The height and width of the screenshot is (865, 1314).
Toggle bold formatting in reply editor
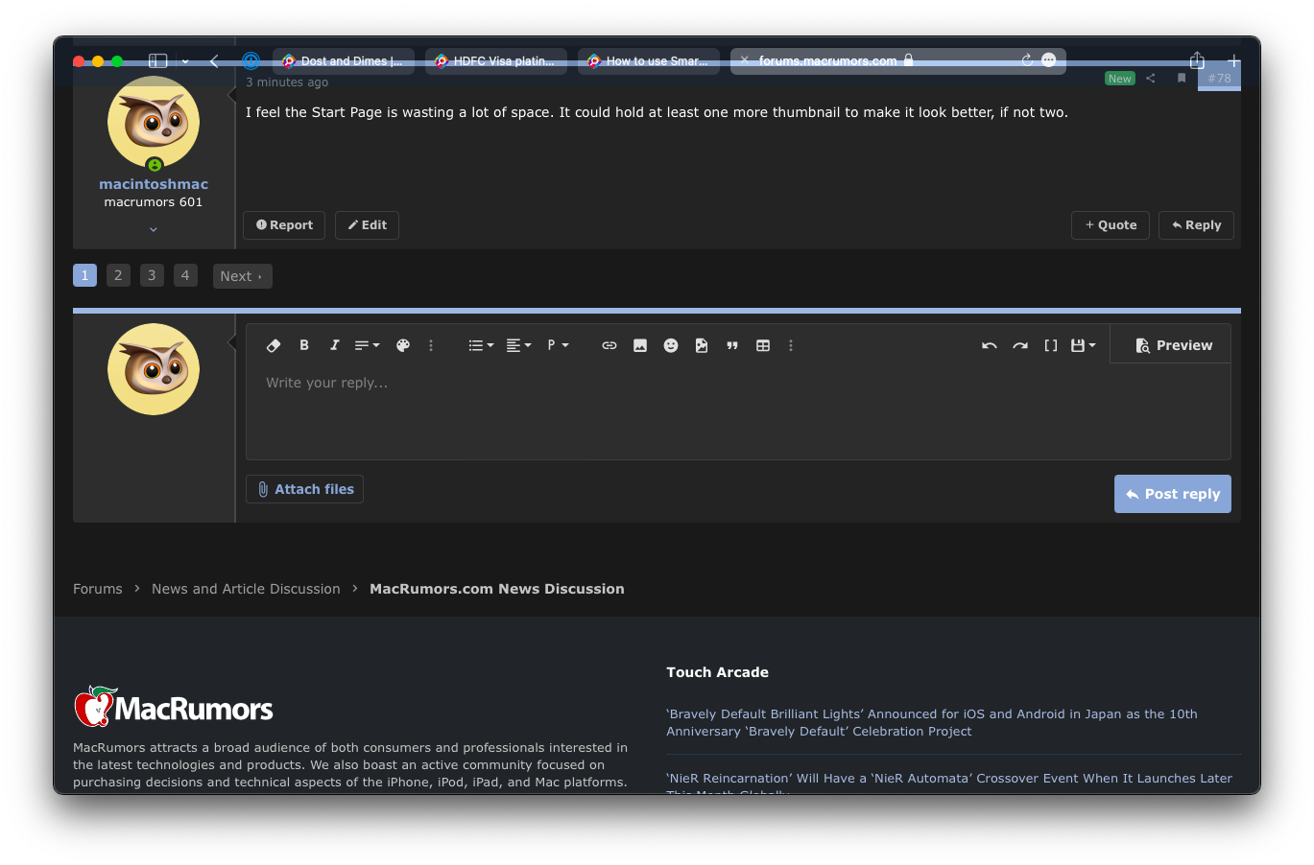(x=304, y=345)
